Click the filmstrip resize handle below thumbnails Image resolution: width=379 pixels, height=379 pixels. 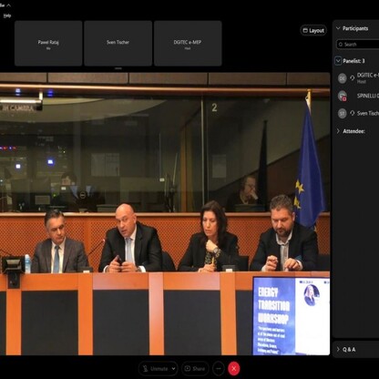[x=118, y=68]
